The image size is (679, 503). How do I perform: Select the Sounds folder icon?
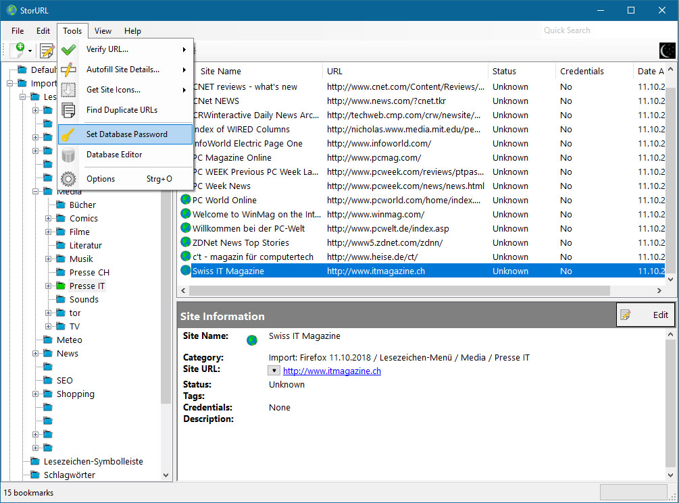pyautogui.click(x=61, y=299)
